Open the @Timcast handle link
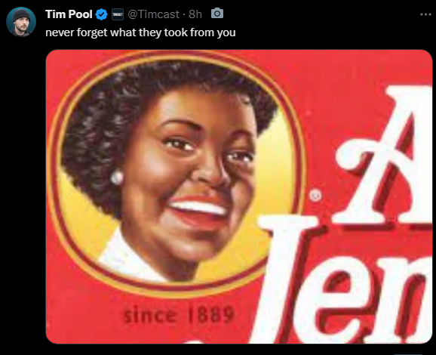This screenshot has height=355, width=436. tap(153, 14)
